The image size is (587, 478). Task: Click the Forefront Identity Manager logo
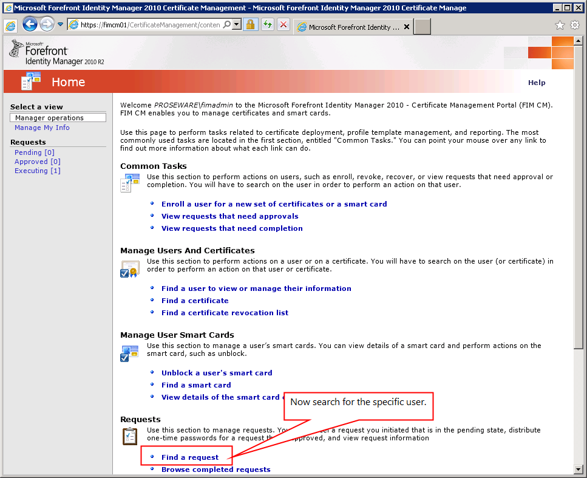[57, 52]
